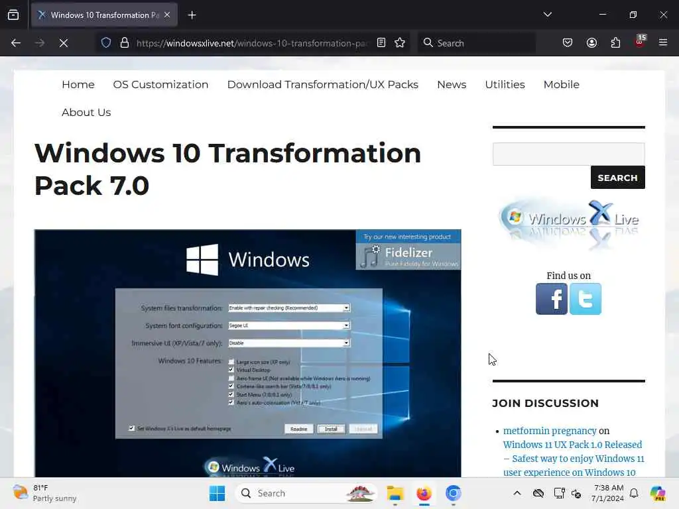Bookmark this page with star icon
The height and width of the screenshot is (509, 679).
tap(400, 43)
